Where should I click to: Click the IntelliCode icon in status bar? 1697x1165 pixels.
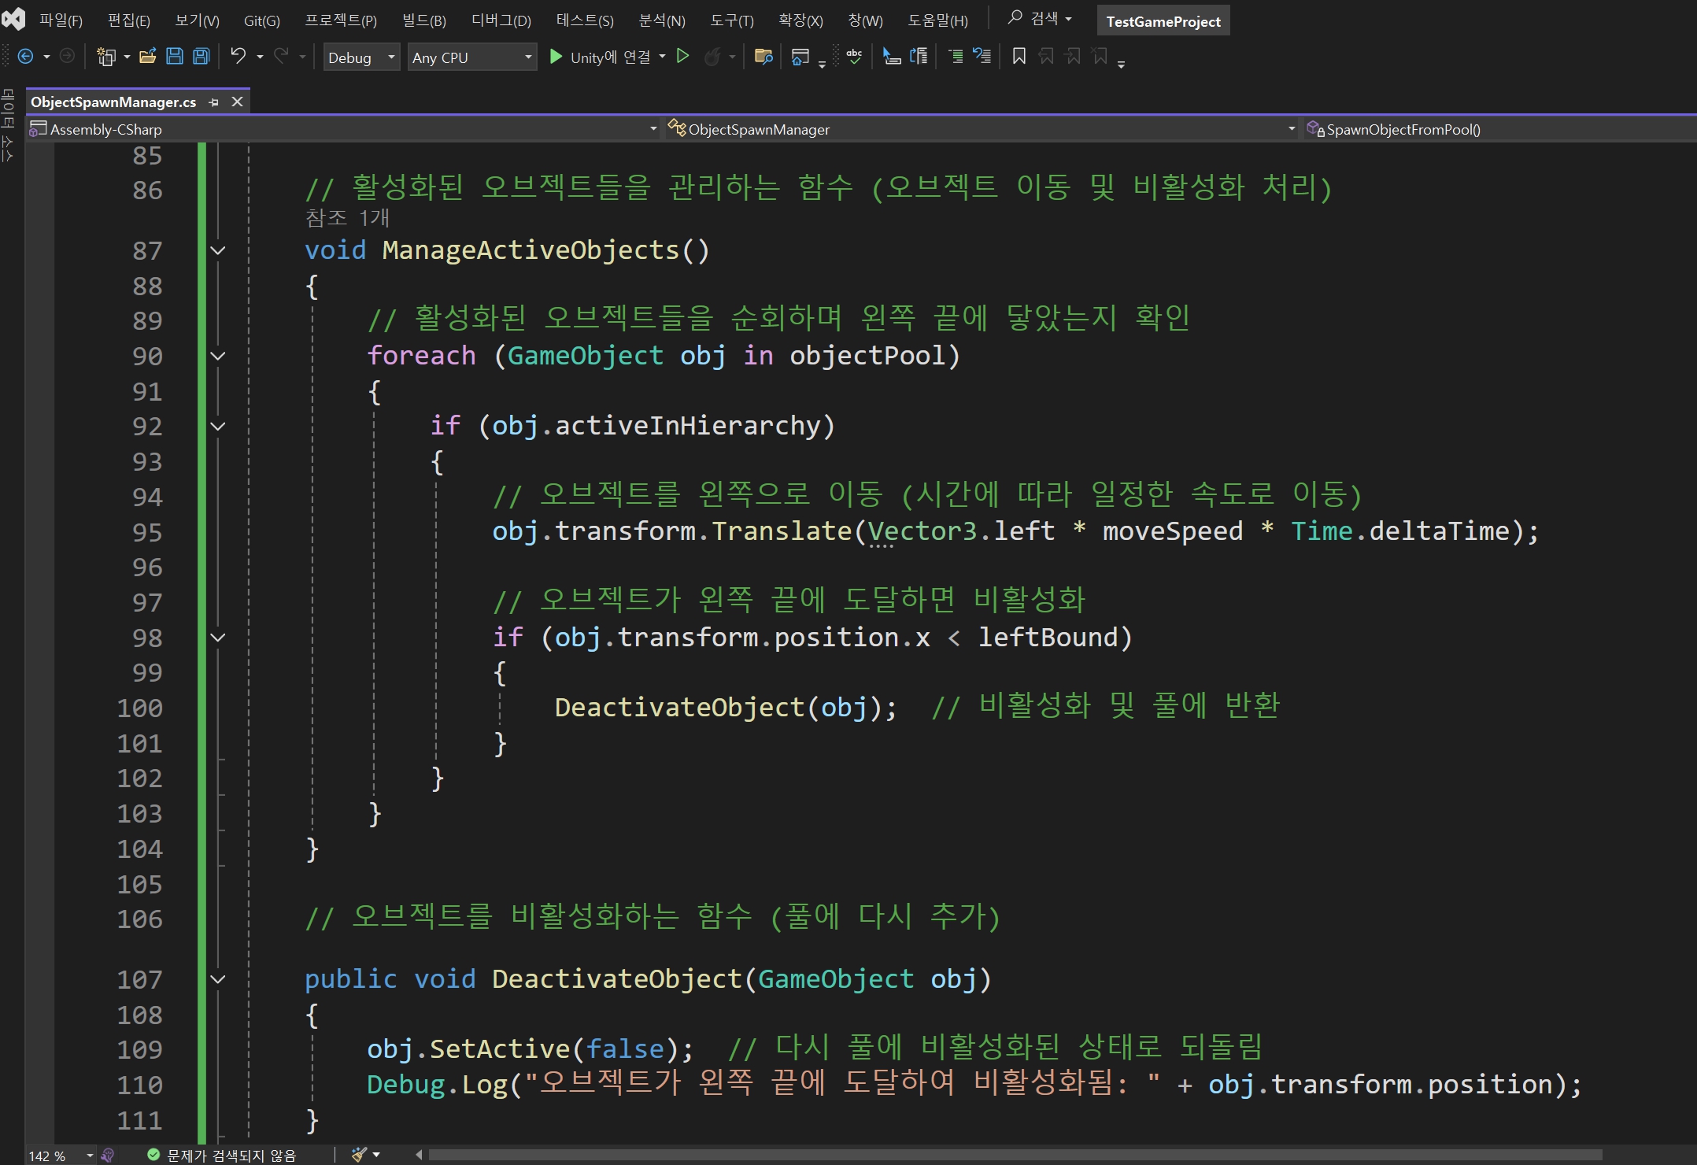108,1155
